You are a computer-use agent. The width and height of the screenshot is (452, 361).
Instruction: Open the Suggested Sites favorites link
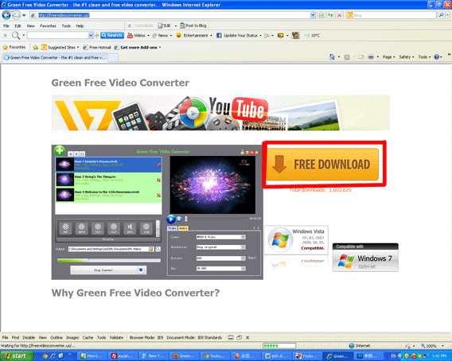(x=60, y=47)
